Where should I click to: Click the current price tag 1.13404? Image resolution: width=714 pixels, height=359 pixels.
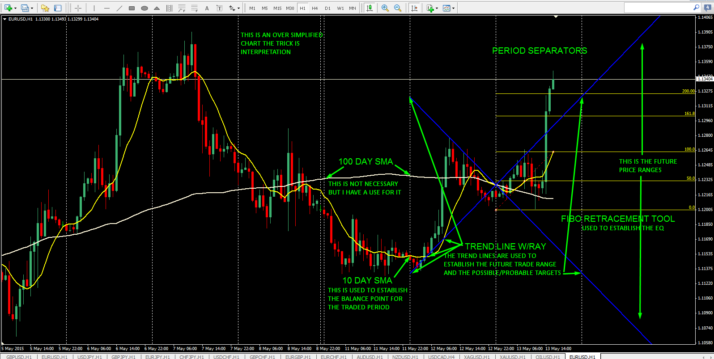(x=705, y=79)
